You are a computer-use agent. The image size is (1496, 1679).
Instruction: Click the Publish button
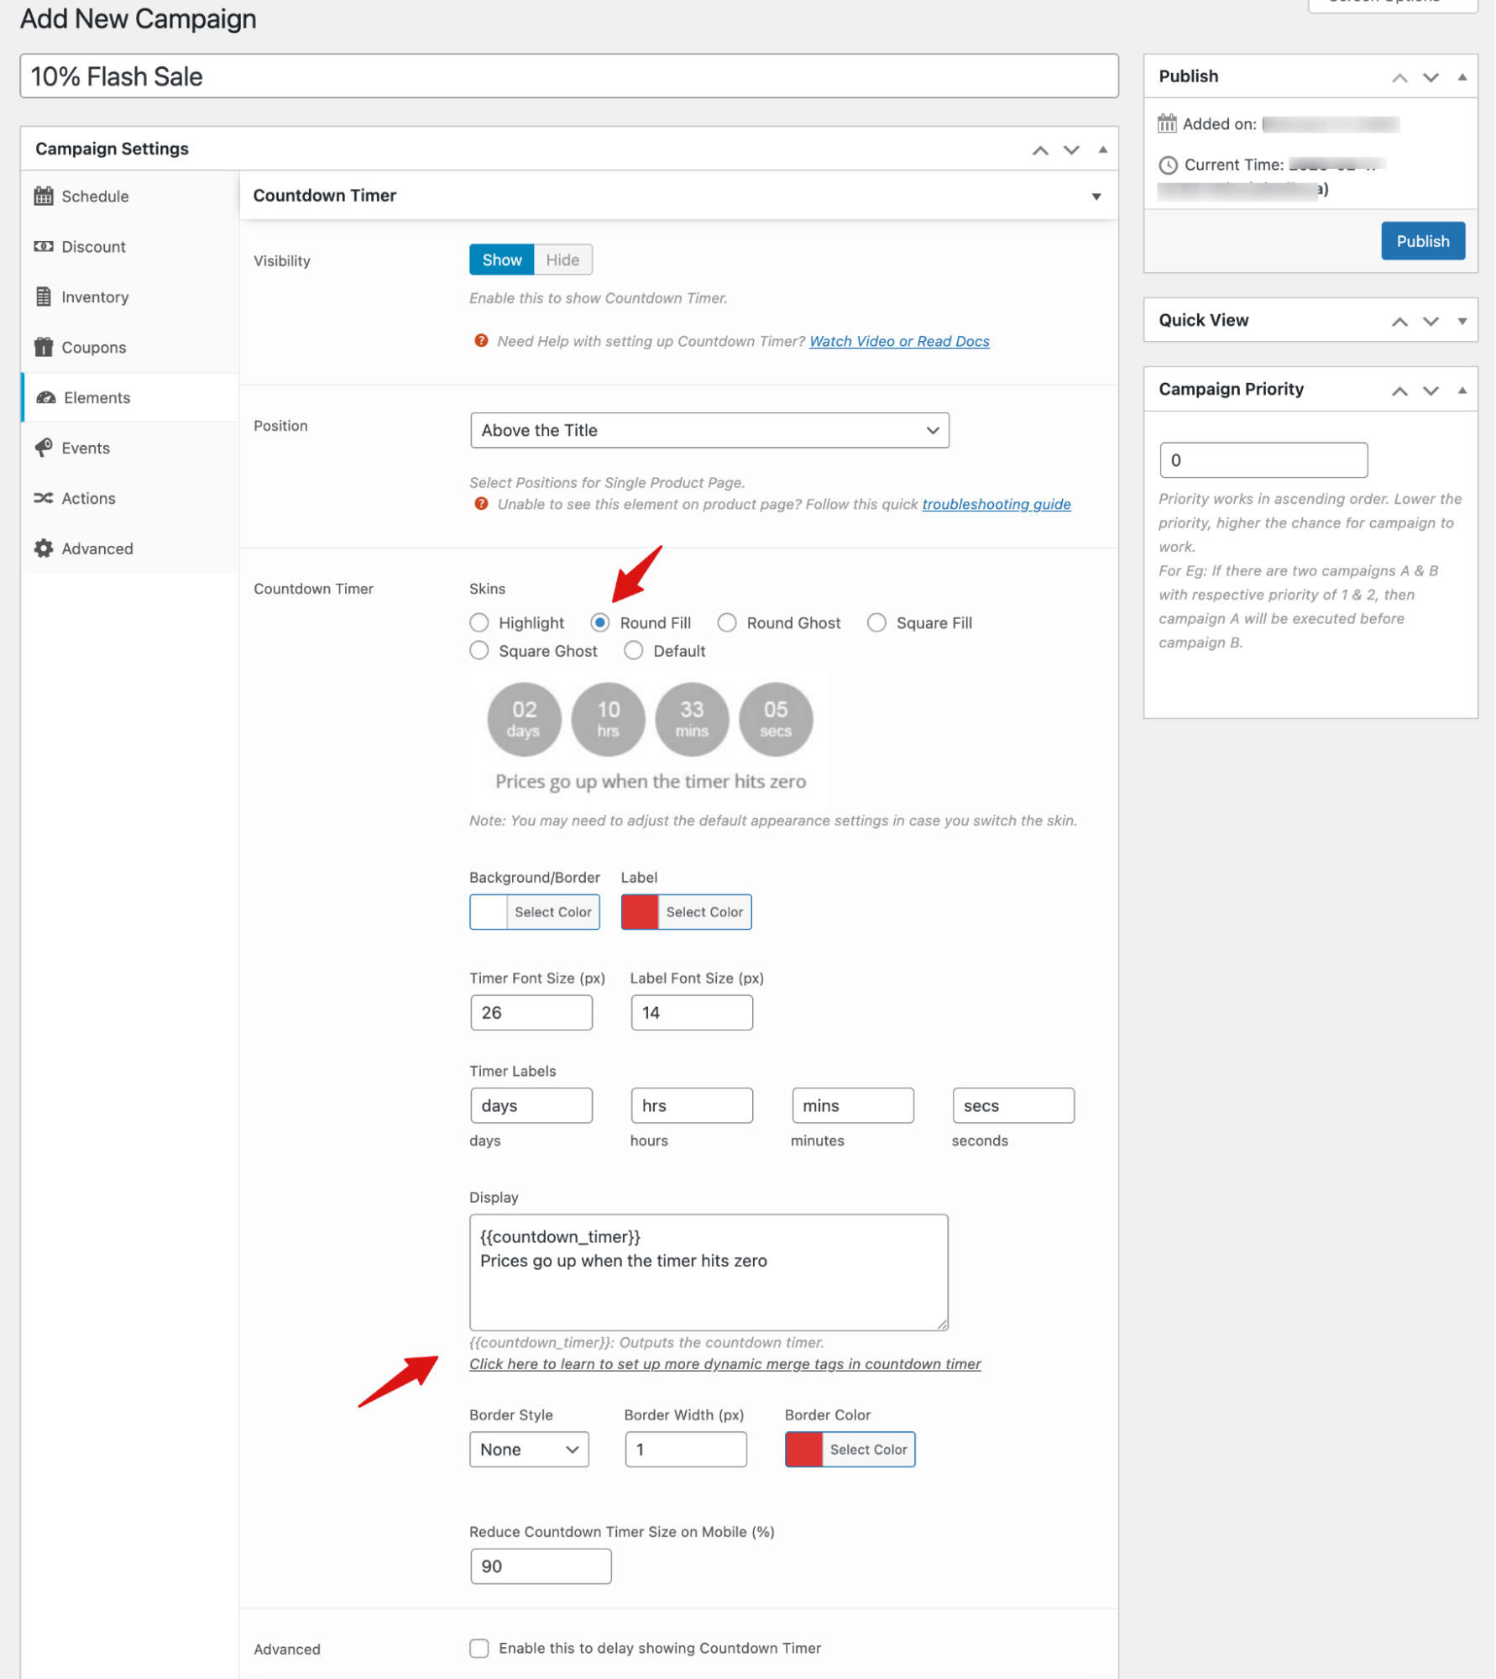coord(1423,241)
